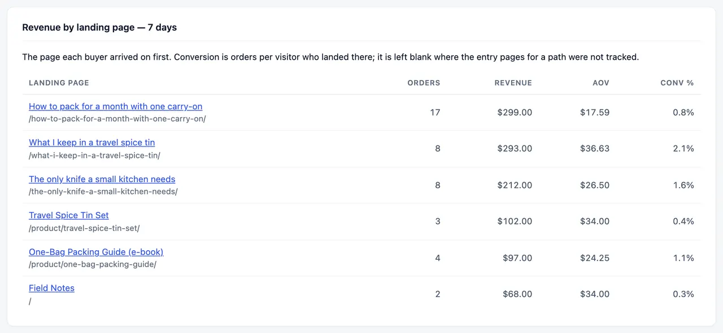Select the 'Revenue by landing page — 7 days' heading
723x333 pixels.
coord(99,28)
